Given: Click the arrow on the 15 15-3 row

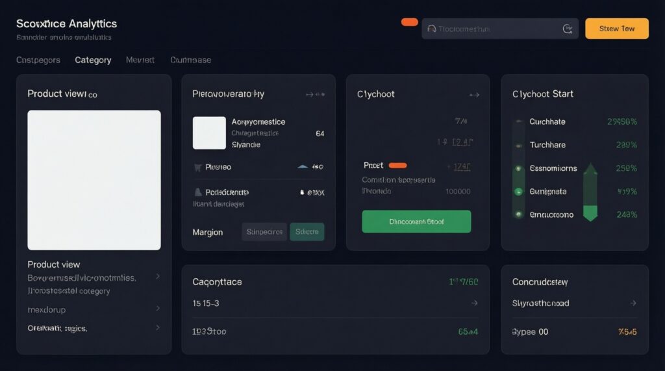Looking at the screenshot, I should [x=474, y=303].
